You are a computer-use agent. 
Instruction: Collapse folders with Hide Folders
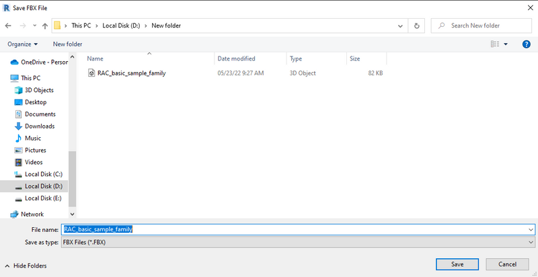pyautogui.click(x=26, y=266)
